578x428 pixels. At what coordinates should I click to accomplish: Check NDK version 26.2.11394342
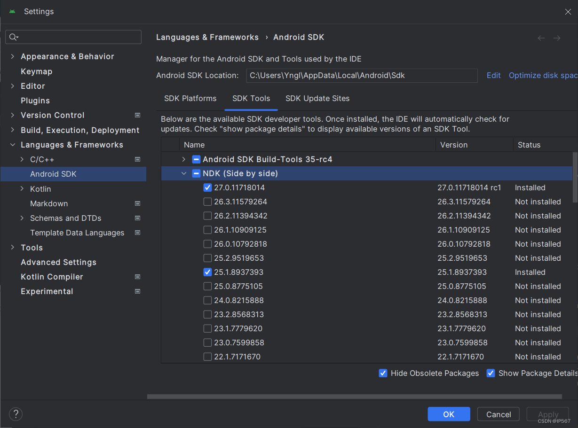pos(207,216)
